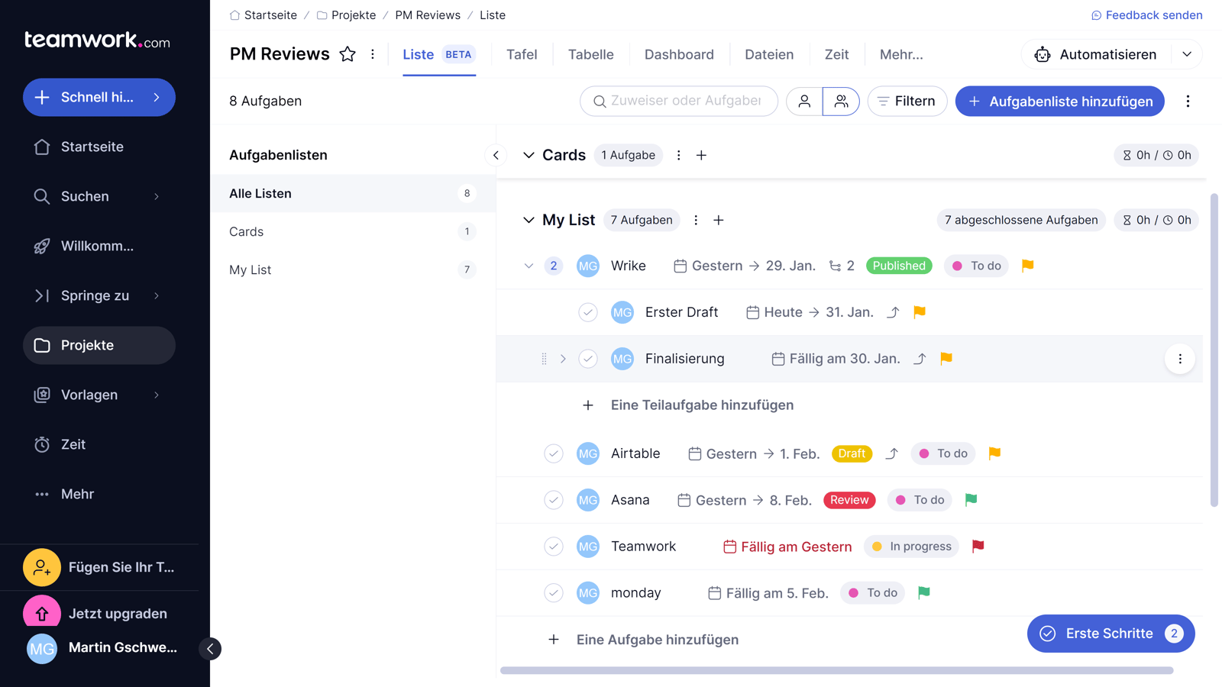1222x687 pixels.
Task: Open the three-dot menu on the Finalisierung row
Action: [1180, 358]
